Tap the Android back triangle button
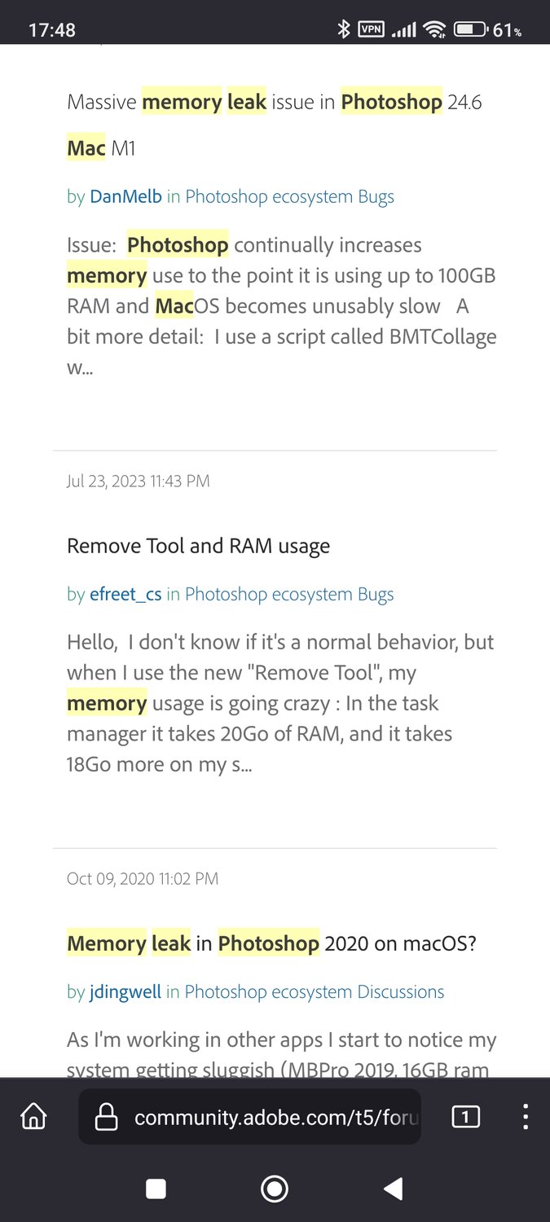The height and width of the screenshot is (1222, 550). 393,1189
